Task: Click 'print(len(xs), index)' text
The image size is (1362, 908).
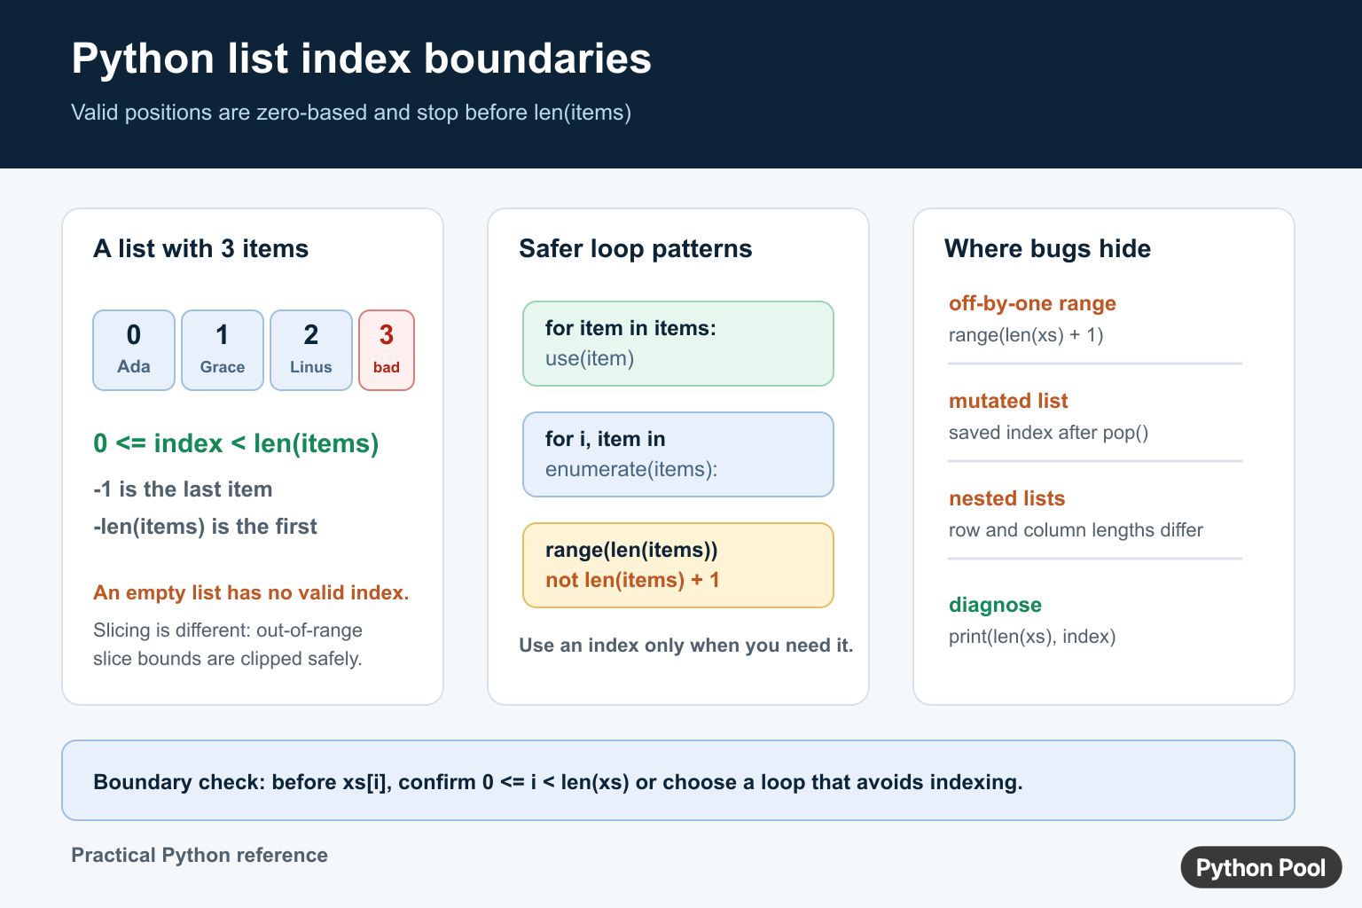Action: [1032, 637]
